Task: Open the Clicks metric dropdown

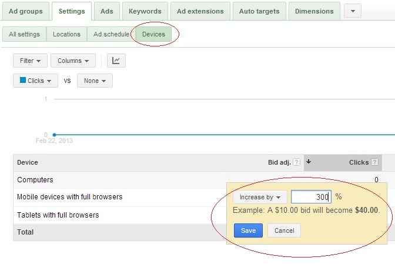Action: 35,81
